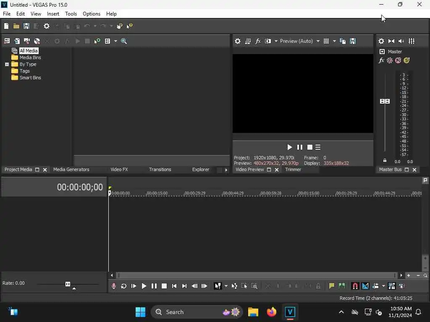Click the timeline horizontal scrollbar

point(257,275)
